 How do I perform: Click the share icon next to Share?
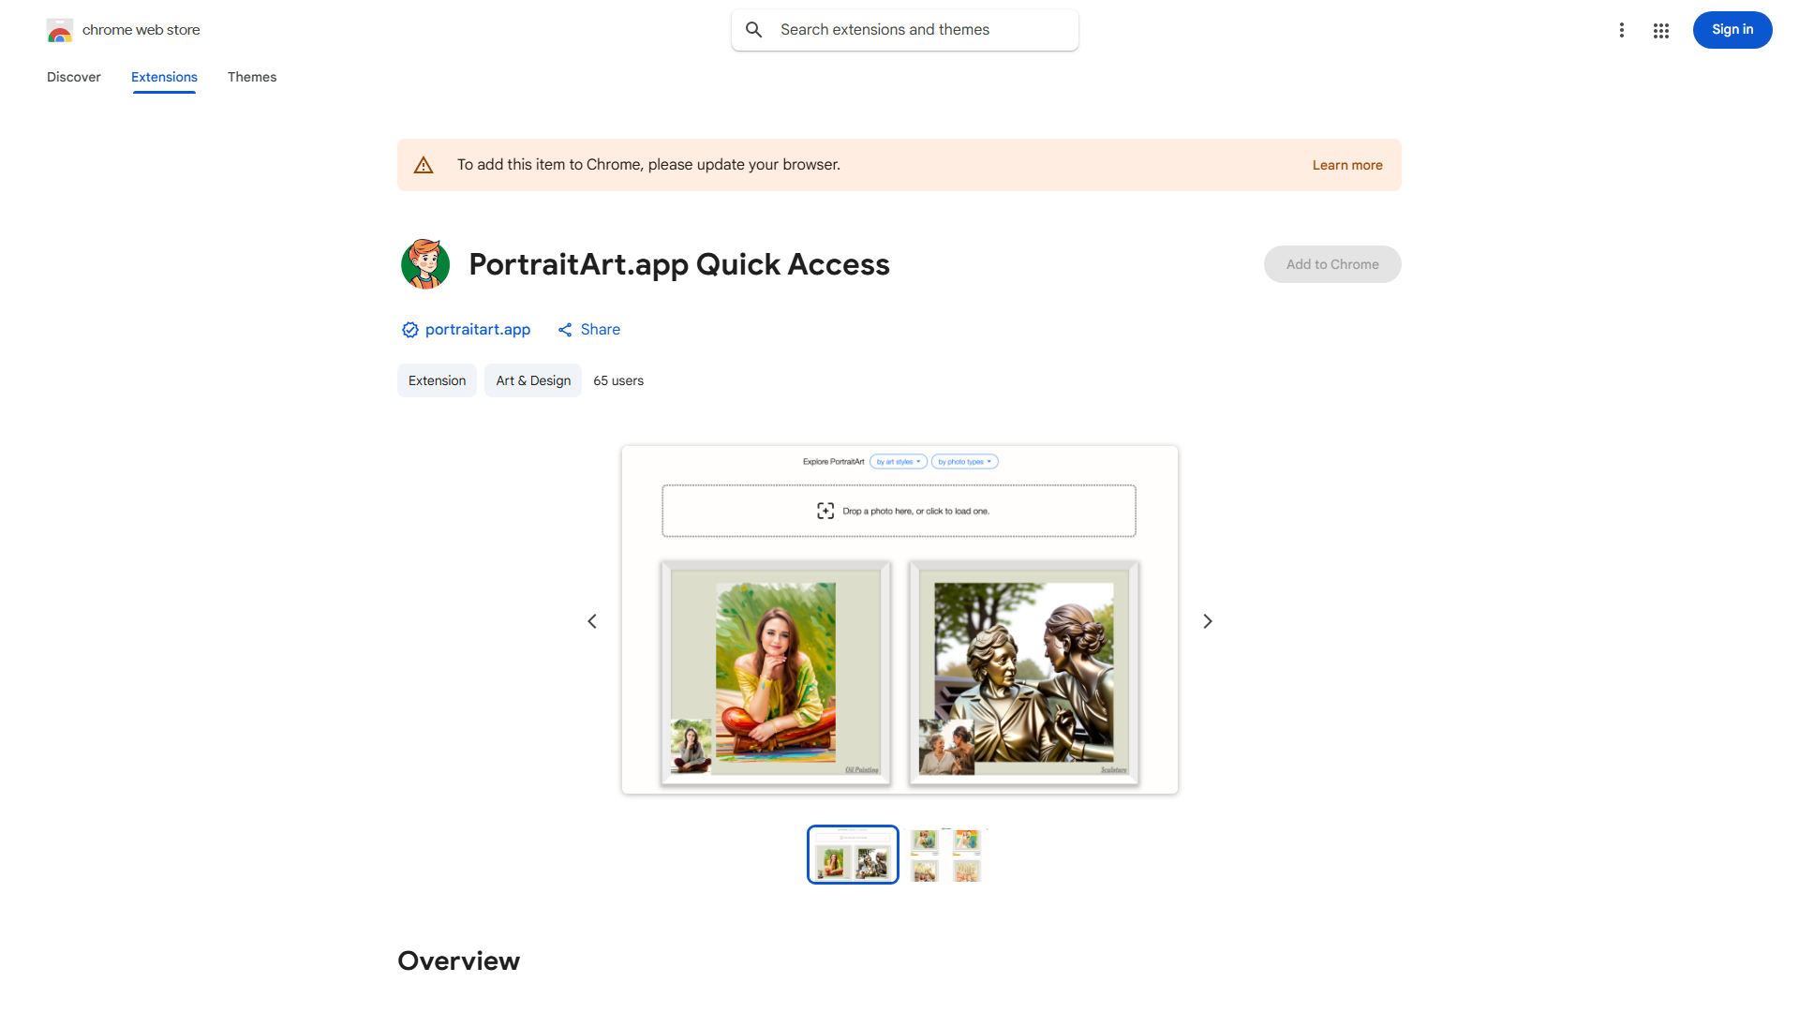pyautogui.click(x=565, y=330)
